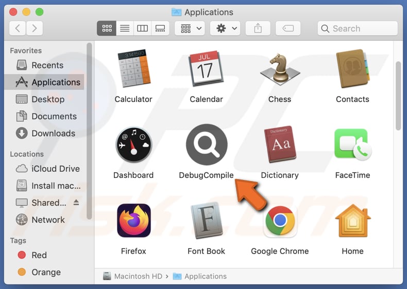
Task: Select the FaceTime app icon
Action: point(353,144)
